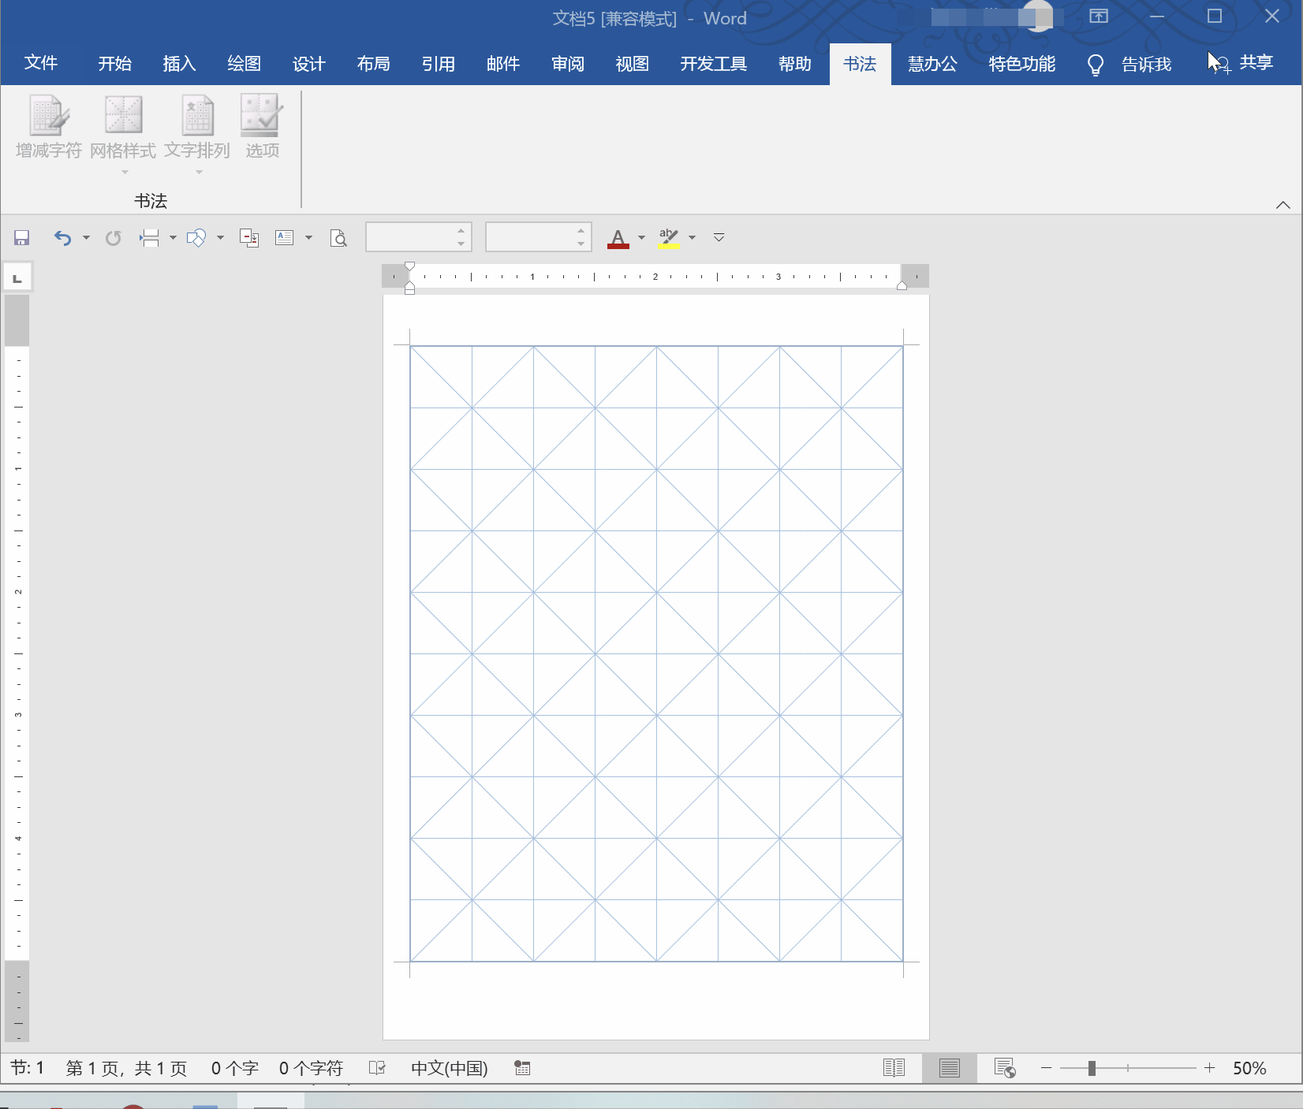The width and height of the screenshot is (1303, 1109).
Task: Switch to Read Mode view
Action: tap(894, 1068)
